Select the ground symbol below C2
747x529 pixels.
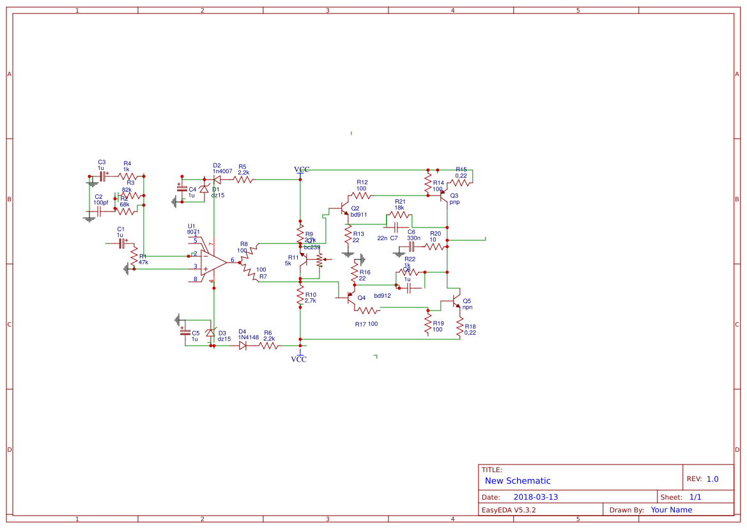[x=89, y=219]
